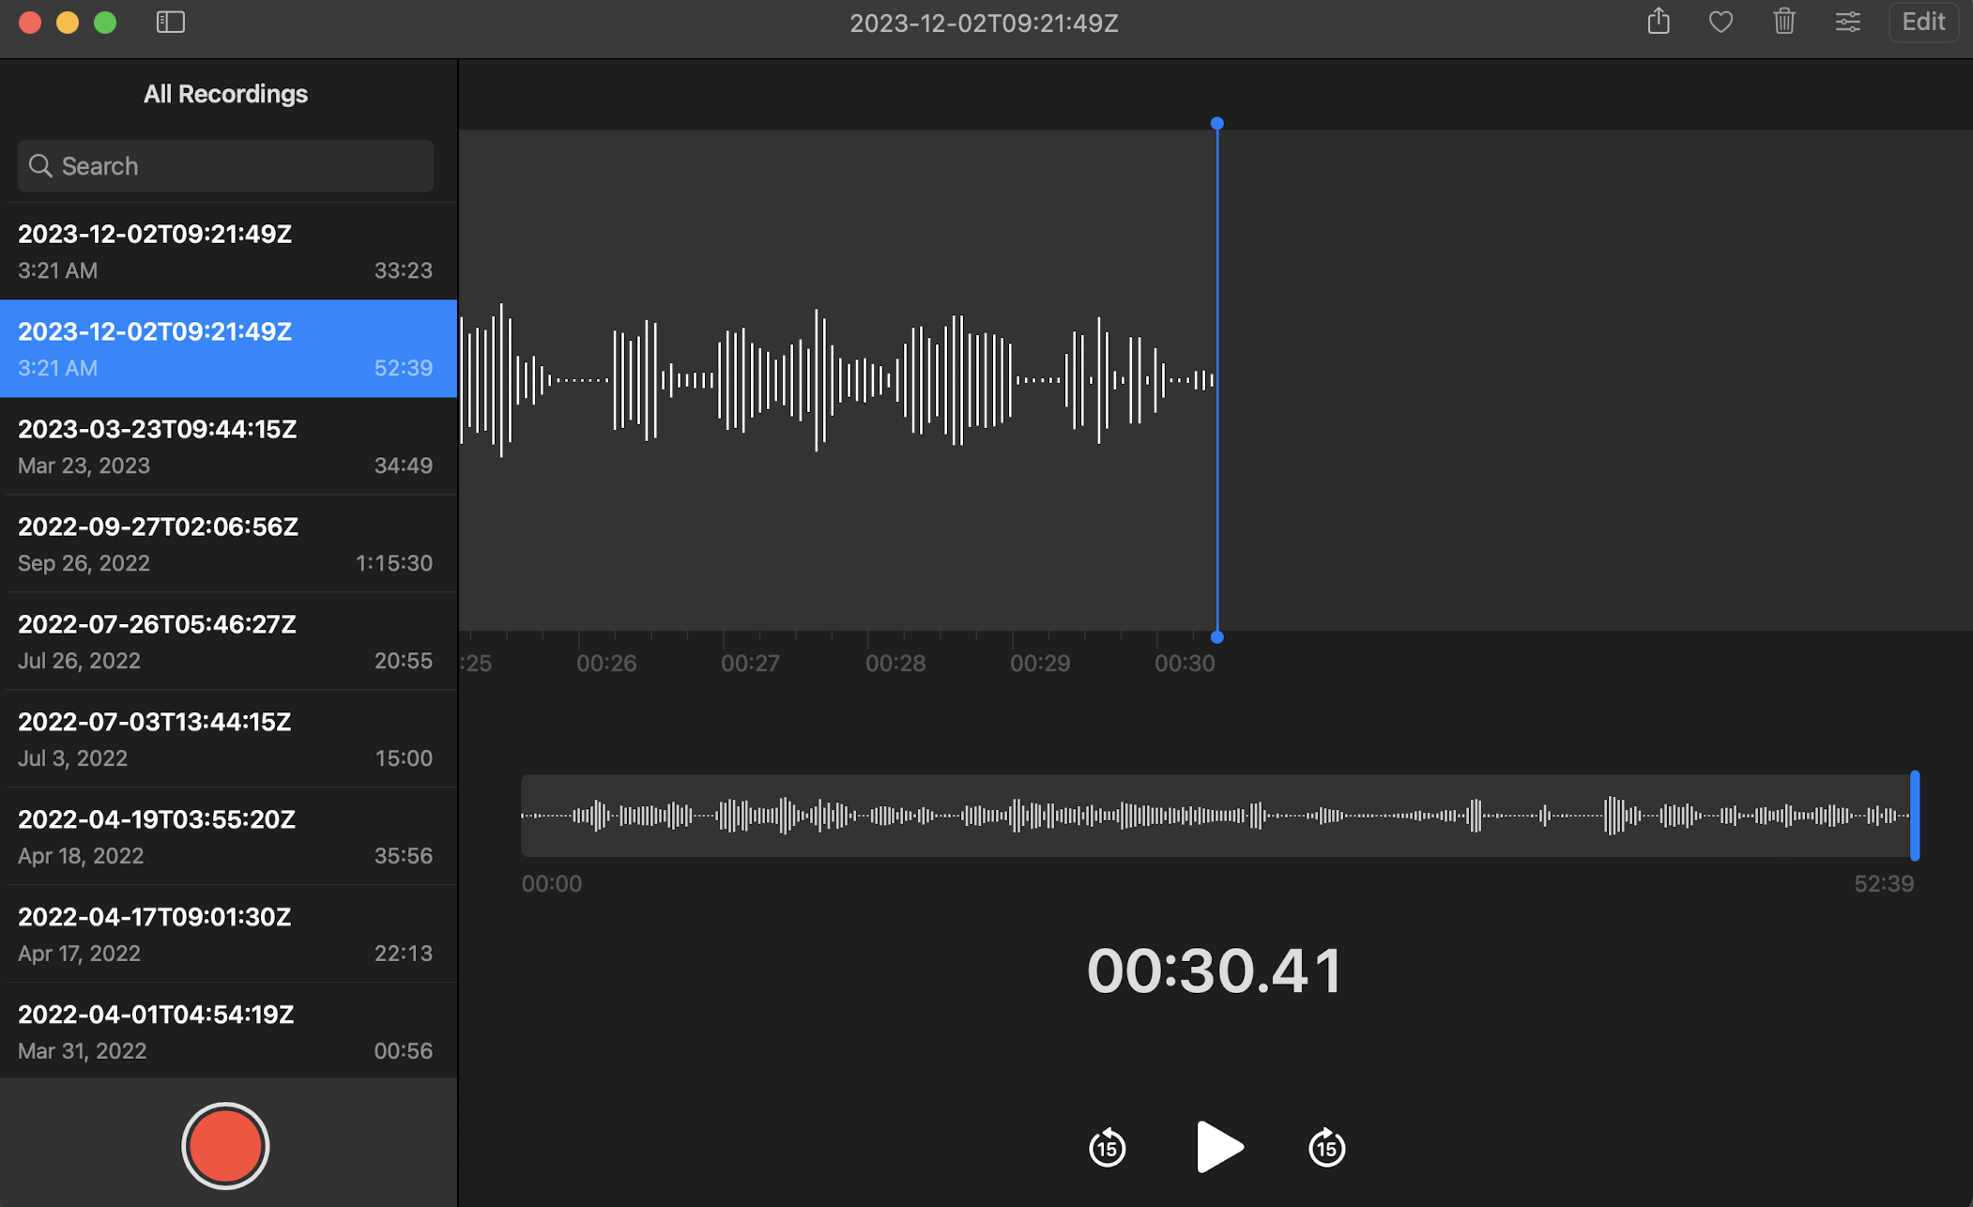
Task: Select the 33:23 recording at top
Action: (x=225, y=252)
